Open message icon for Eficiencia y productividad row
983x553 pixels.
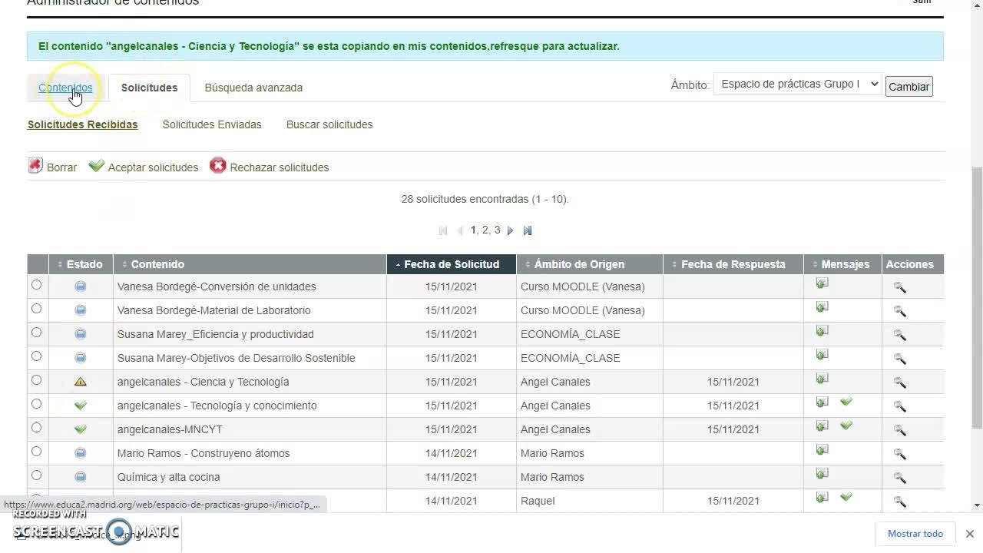pyautogui.click(x=822, y=331)
